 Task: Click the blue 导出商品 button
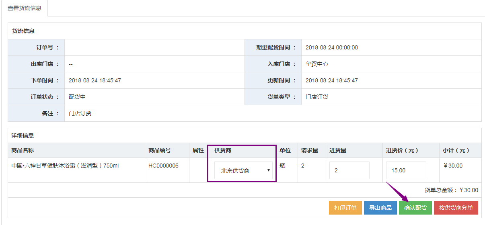(x=380, y=208)
